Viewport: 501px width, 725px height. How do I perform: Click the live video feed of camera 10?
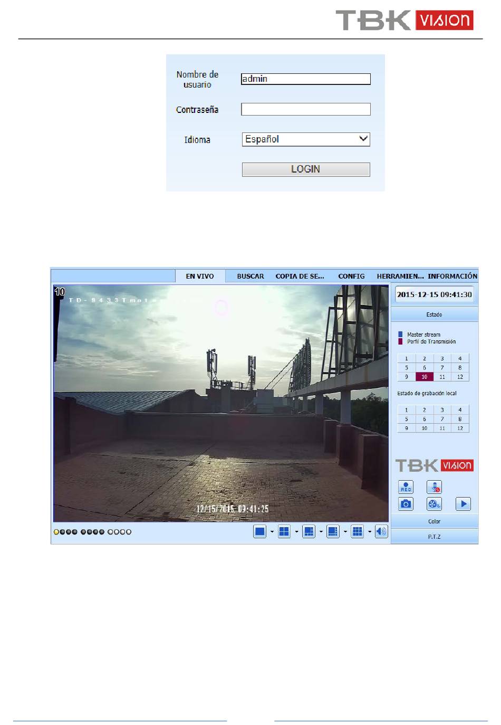click(x=221, y=404)
